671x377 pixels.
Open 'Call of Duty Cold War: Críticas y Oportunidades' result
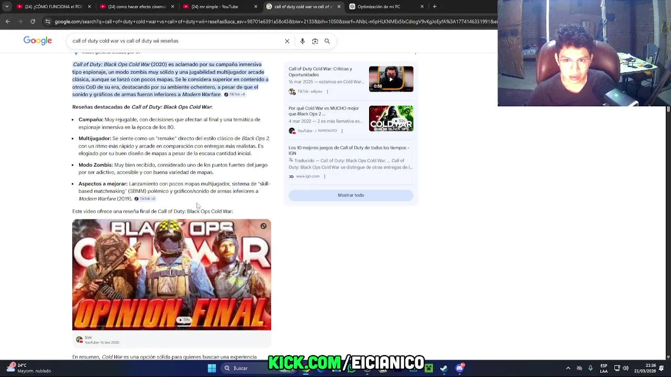[320, 72]
